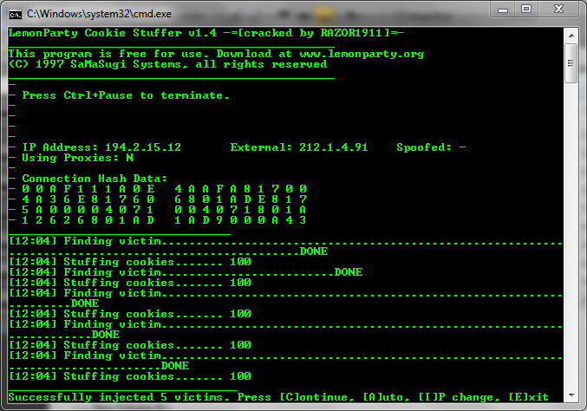
Task: Click the SaMaSugi Systems copyright line
Action: (x=167, y=64)
